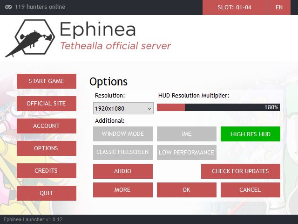This screenshot has height=224, width=298.
Task: Discard changes with CANCEL
Action: (251, 190)
